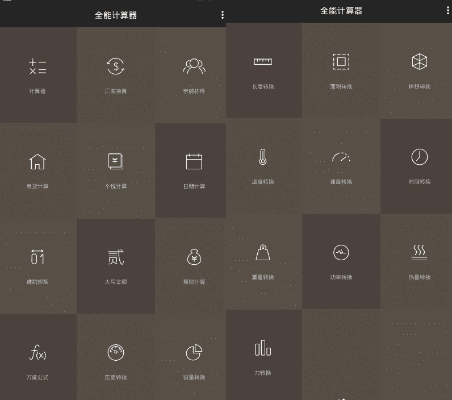This screenshot has width=452, height=400.
Task: Open the 温度转换 thermometer icon
Action: (x=262, y=157)
